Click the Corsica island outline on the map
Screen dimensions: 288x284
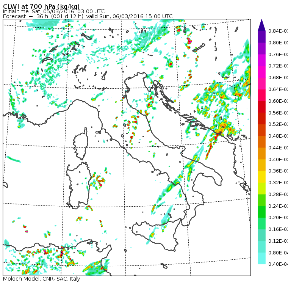tap(81, 144)
